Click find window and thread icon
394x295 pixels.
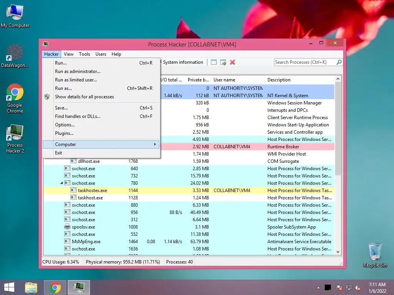click(223, 62)
